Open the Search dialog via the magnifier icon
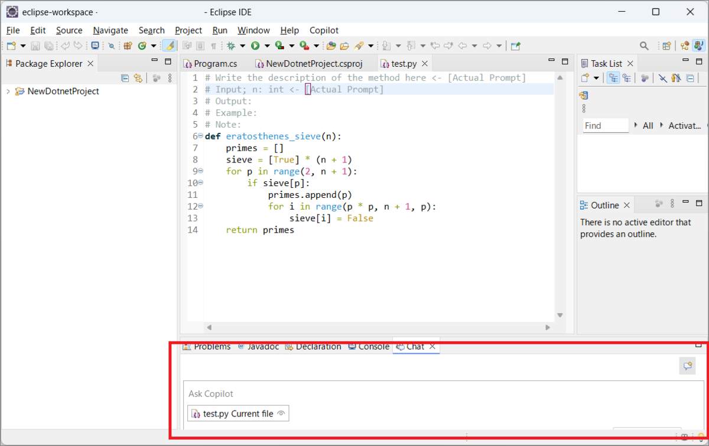The image size is (709, 446). tap(644, 45)
